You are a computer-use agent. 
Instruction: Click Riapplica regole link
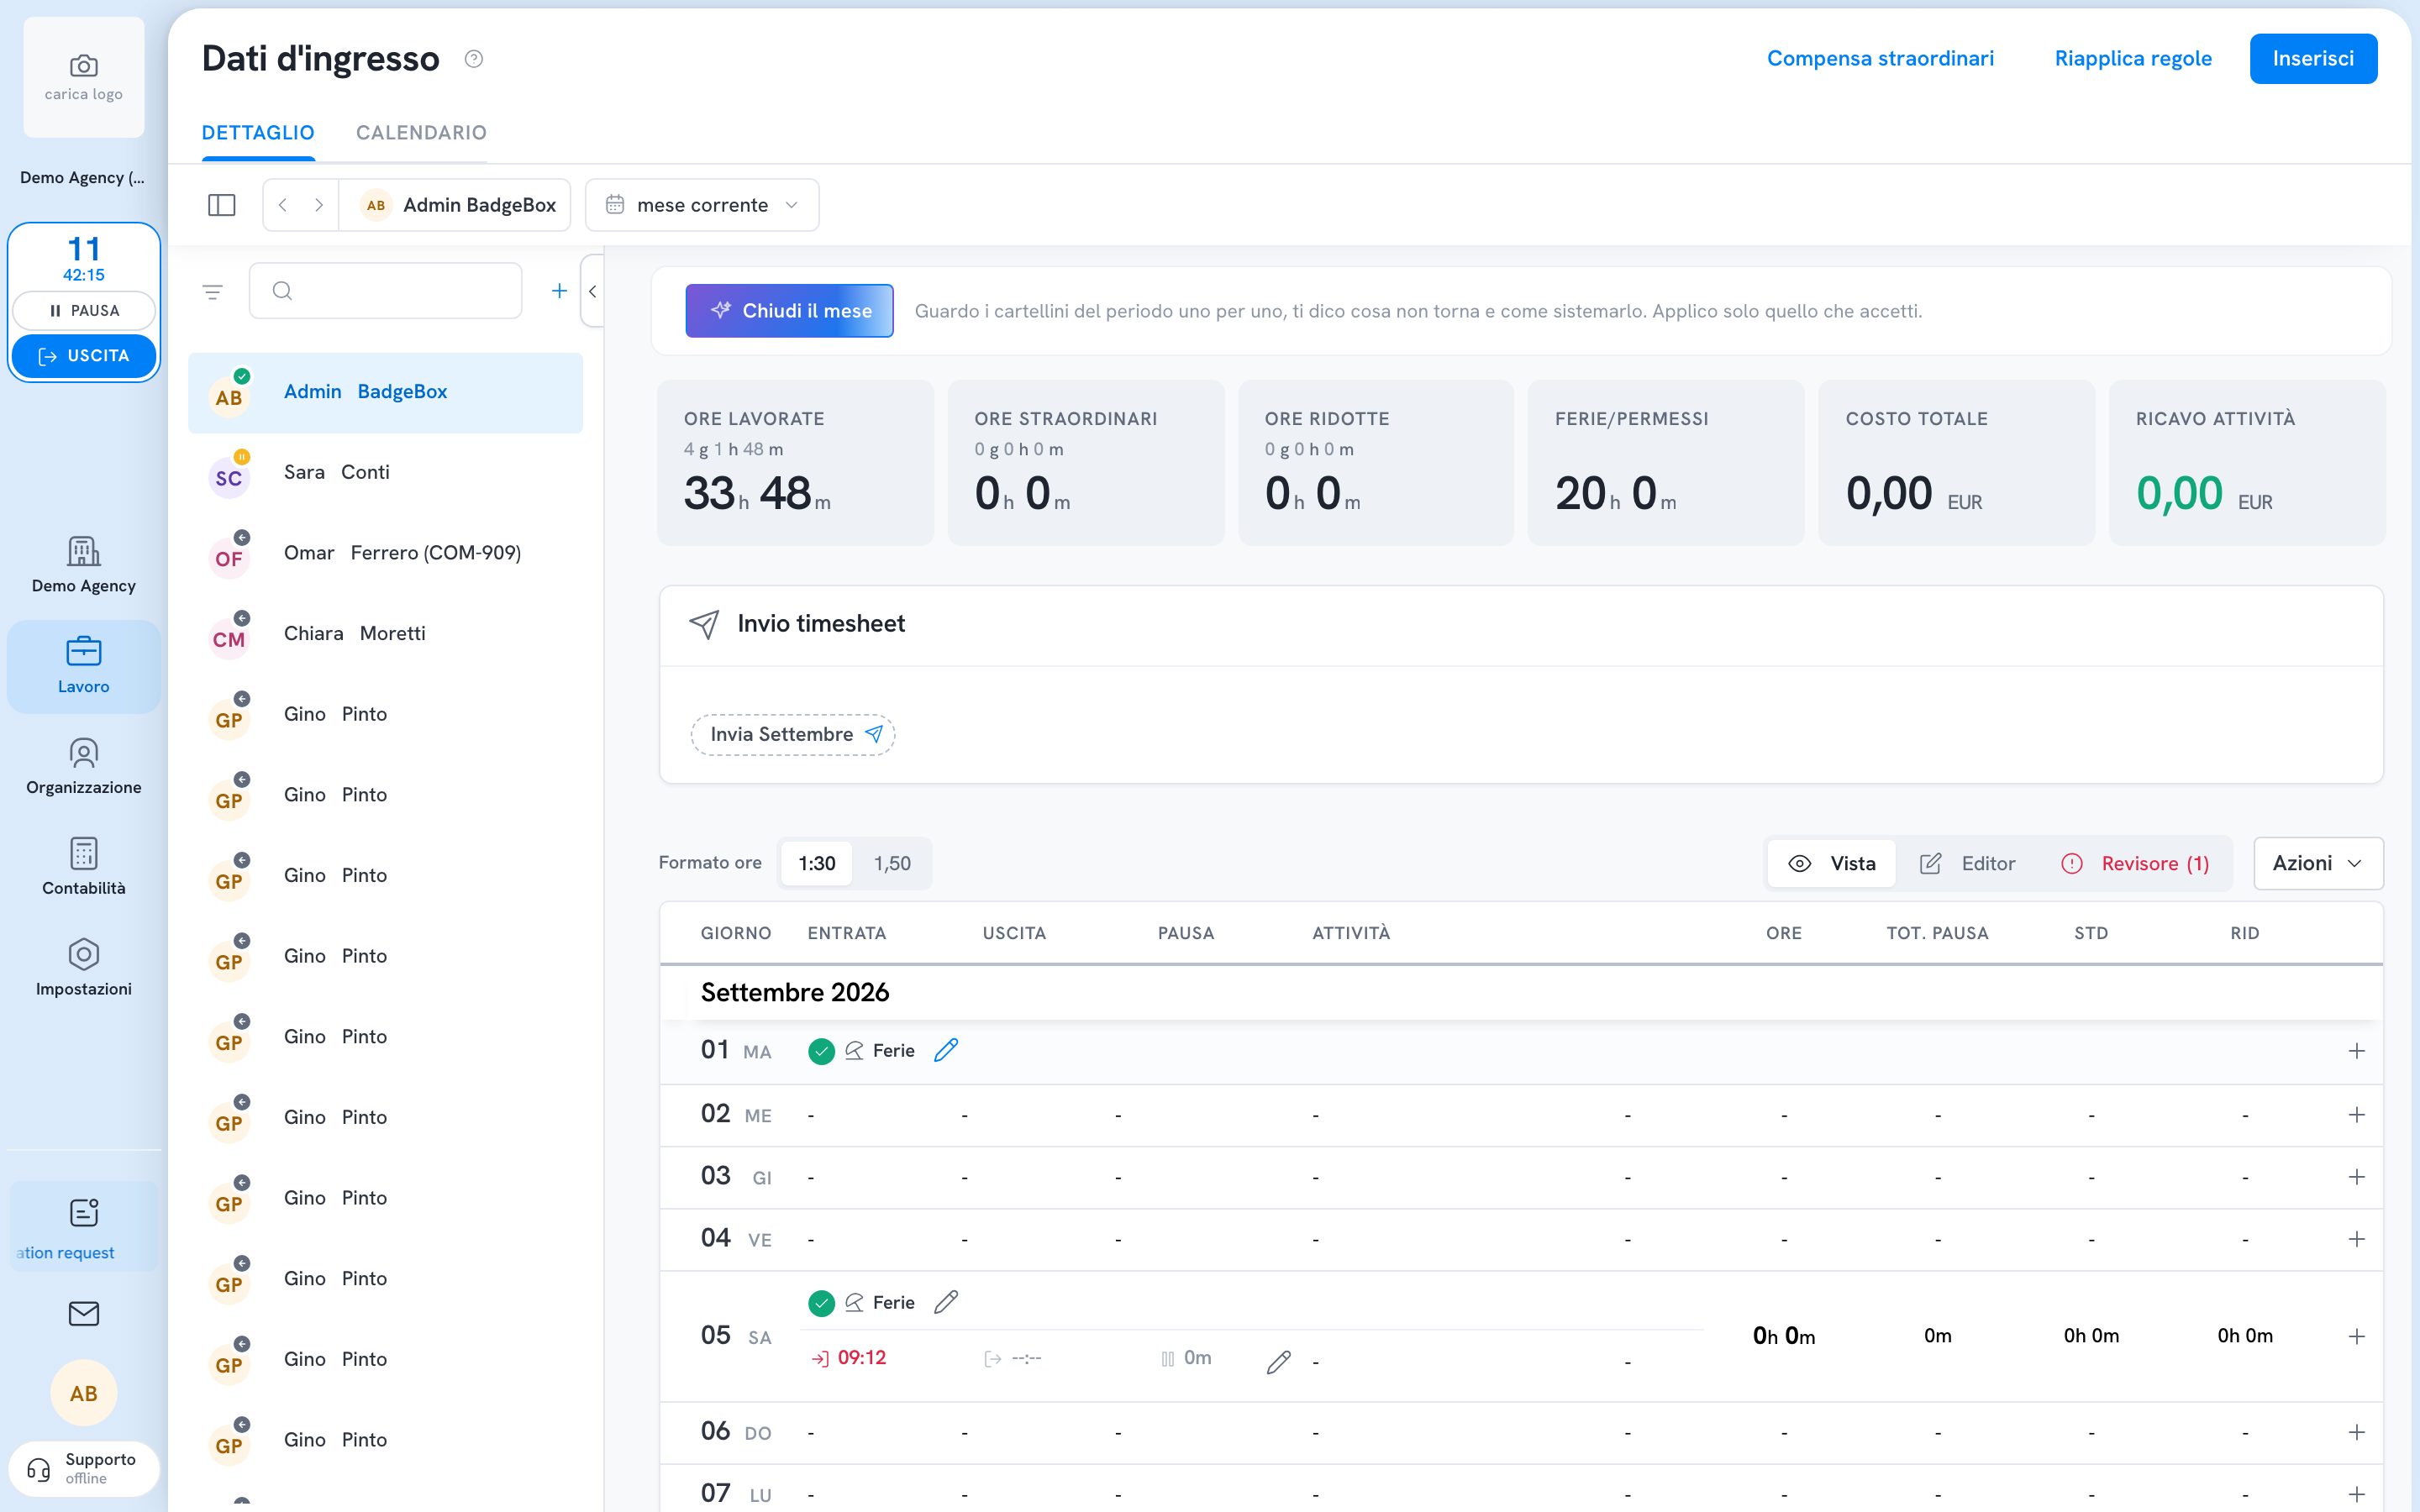click(2133, 59)
